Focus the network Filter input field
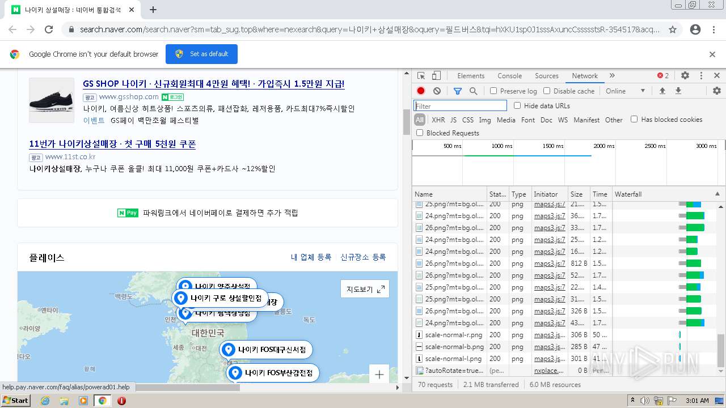This screenshot has width=726, height=408. 460,105
